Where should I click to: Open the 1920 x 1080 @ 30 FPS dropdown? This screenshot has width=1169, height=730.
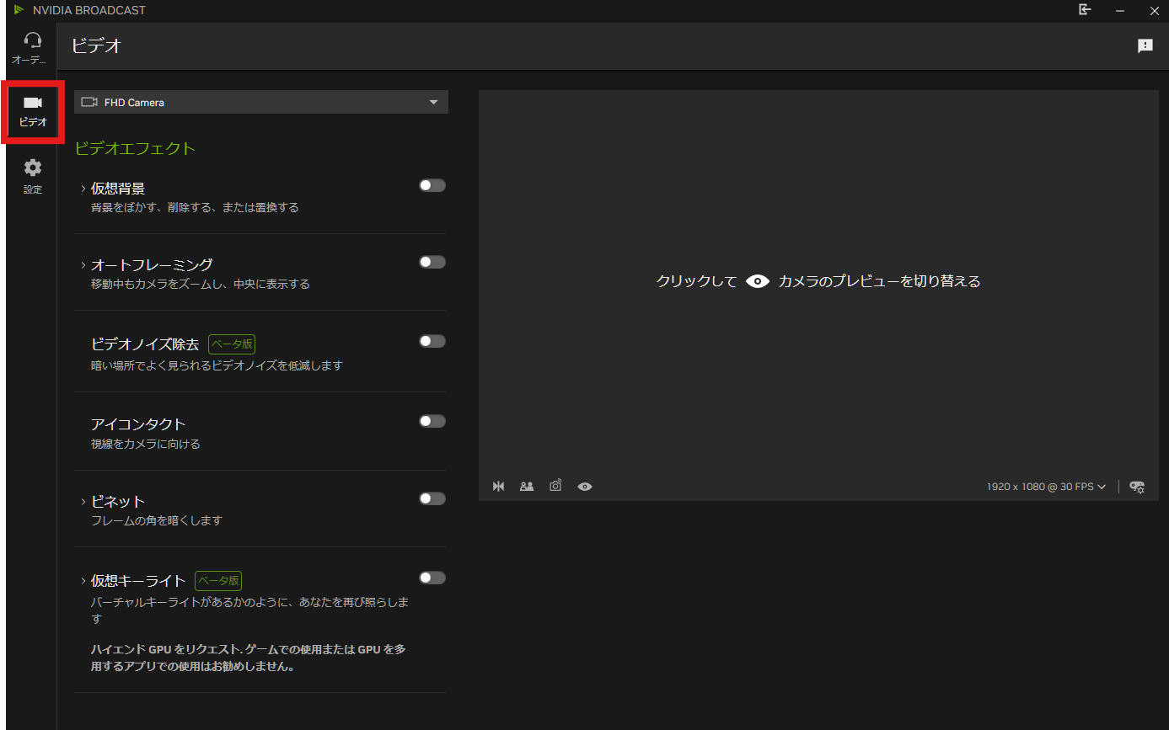pos(1046,487)
